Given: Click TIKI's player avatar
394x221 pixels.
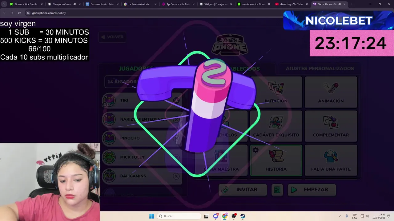Looking at the screenshot, I should (109, 100).
